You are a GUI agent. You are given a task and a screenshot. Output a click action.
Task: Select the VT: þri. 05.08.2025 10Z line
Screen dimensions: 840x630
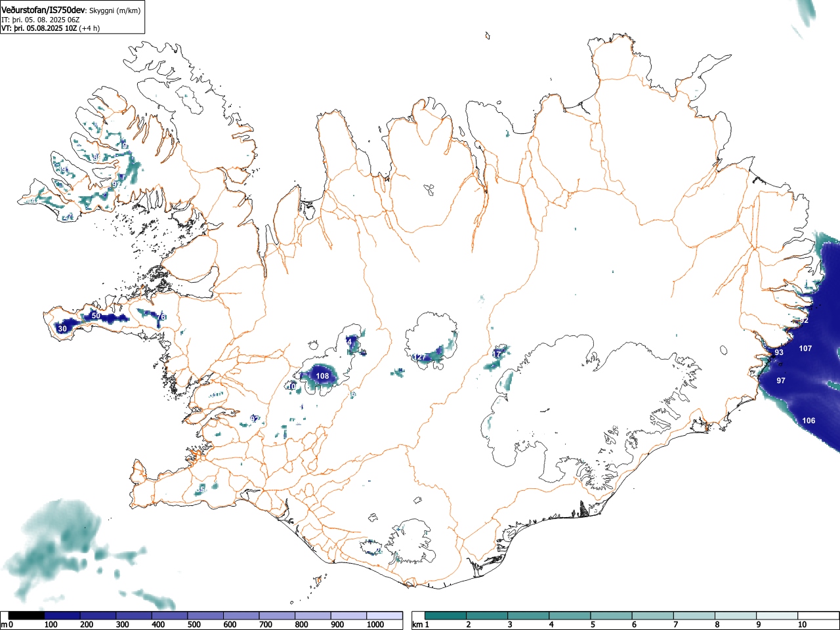coord(39,28)
